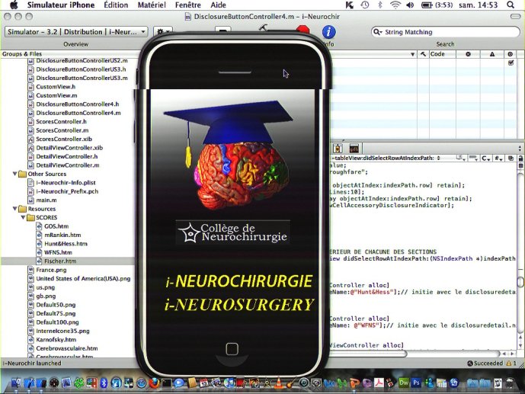The image size is (525, 394).
Task: Click the battery status icon
Action: click(426, 5)
